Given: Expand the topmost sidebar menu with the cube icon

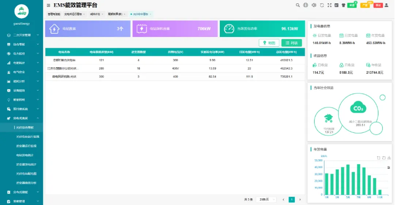Looking at the screenshot, I should [21, 35].
